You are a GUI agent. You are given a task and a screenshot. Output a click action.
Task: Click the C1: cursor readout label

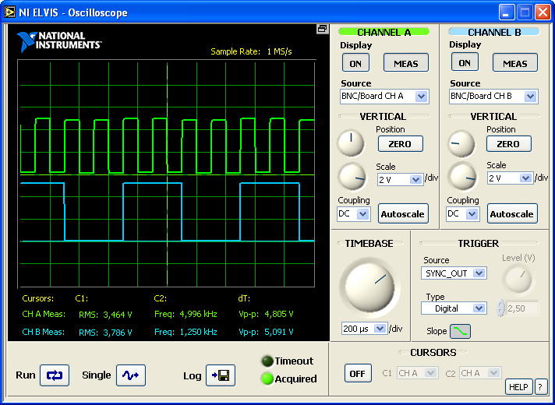(82, 298)
